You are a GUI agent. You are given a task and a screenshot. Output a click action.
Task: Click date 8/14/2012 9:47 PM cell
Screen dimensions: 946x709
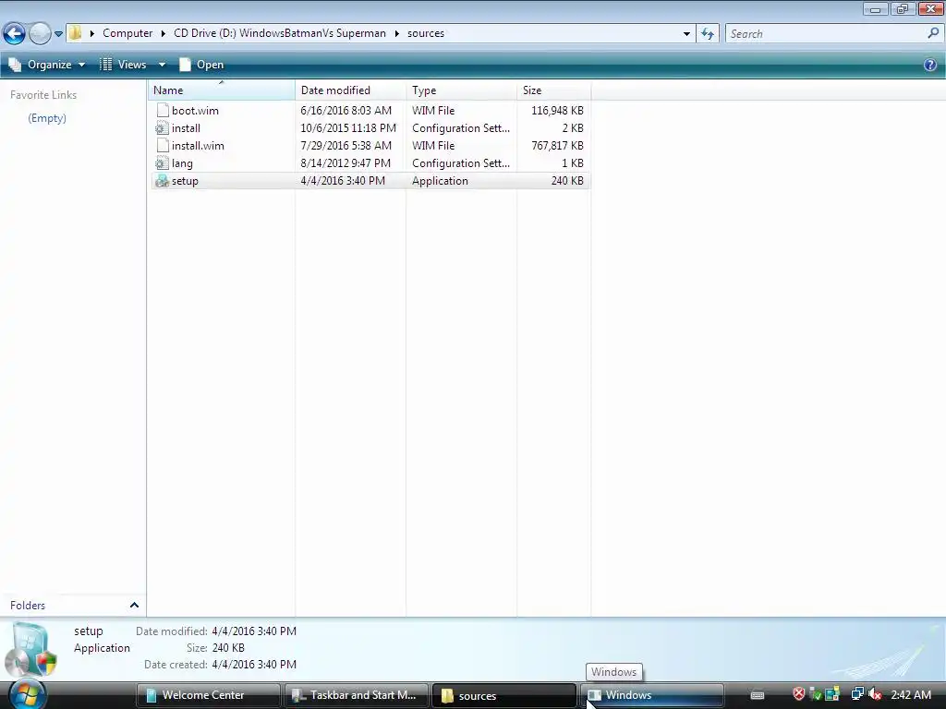346,162
